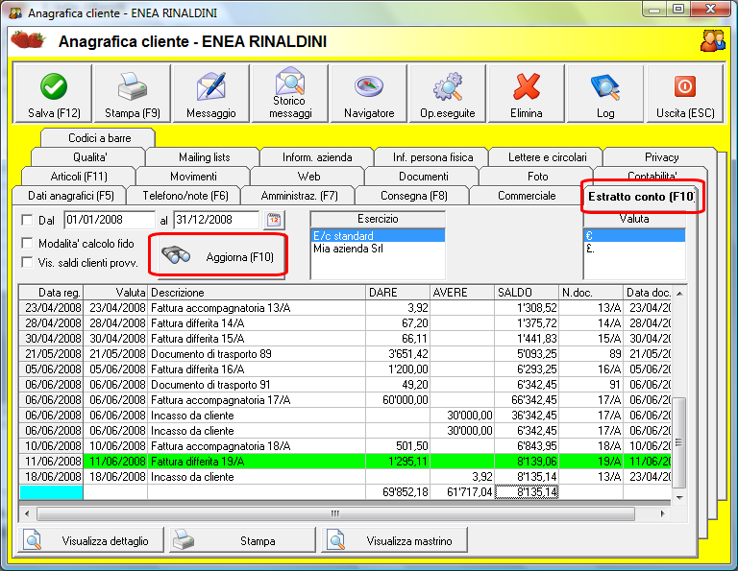
Task: Enable Modalita' calcolo fido checkbox
Action: [x=27, y=244]
